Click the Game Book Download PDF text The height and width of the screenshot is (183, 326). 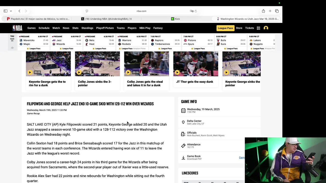pos(194,159)
